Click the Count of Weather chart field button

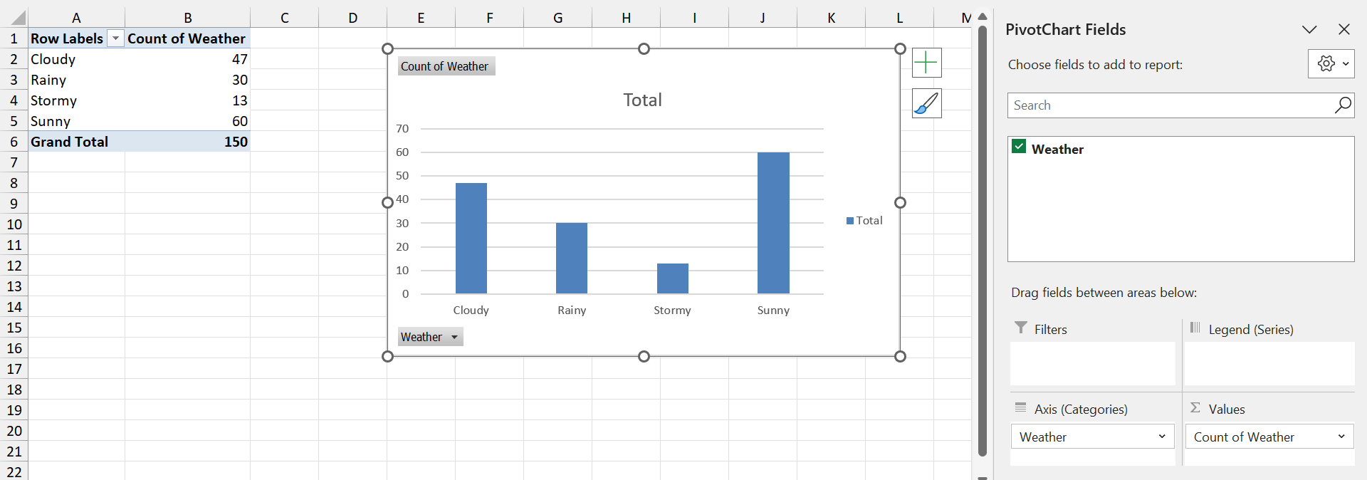[445, 66]
